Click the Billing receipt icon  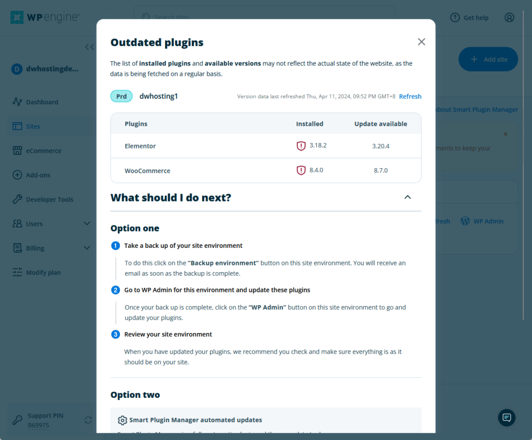(17, 248)
